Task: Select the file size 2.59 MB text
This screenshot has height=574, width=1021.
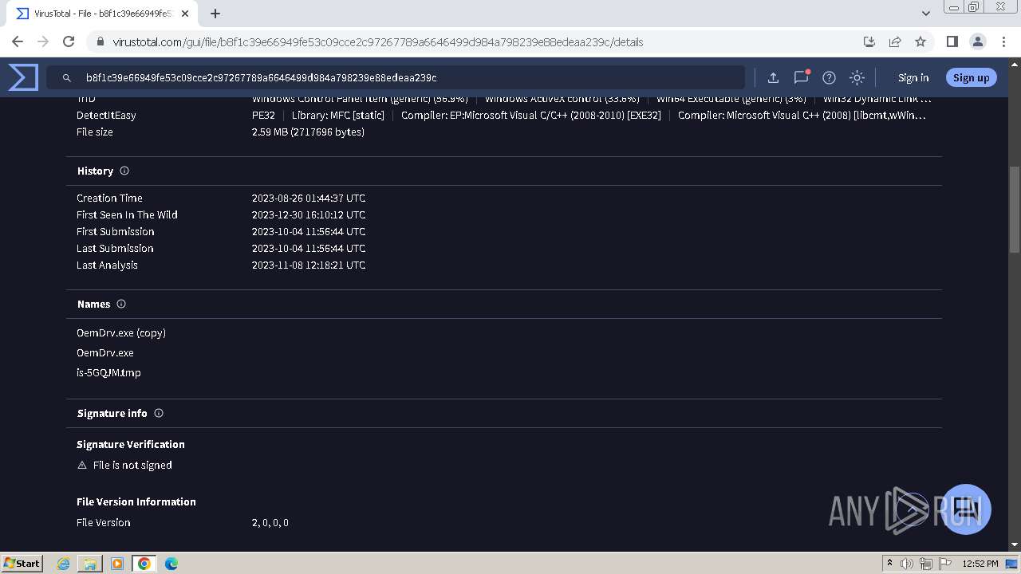Action: [308, 132]
